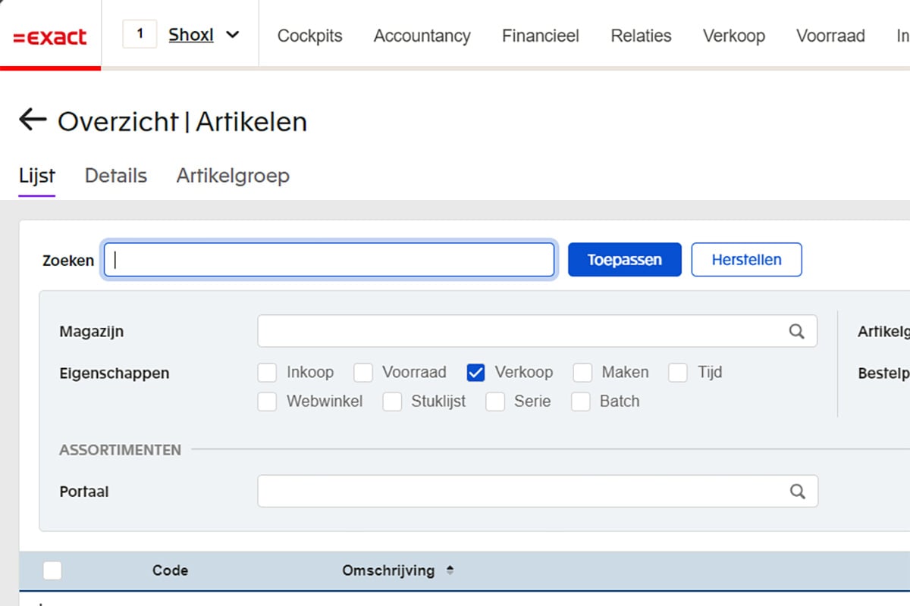Click the Magazijn field search magnifier icon
This screenshot has width=910, height=606.
796,331
